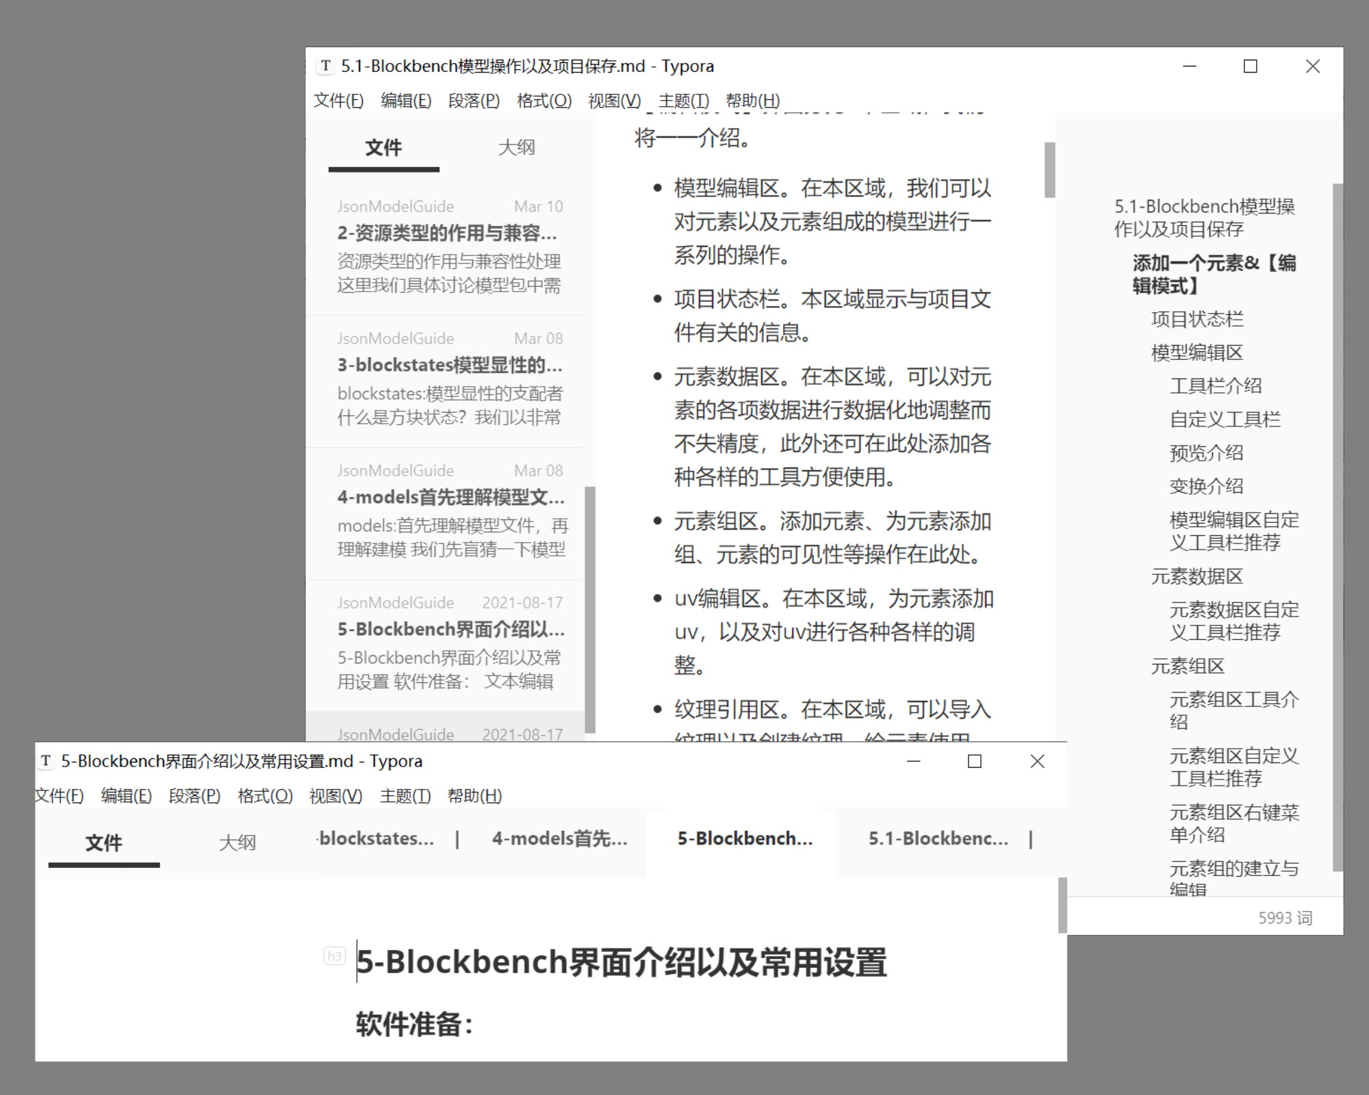The image size is (1369, 1095).
Task: Click the 5993 词 word count in status bar
Action: (1285, 918)
